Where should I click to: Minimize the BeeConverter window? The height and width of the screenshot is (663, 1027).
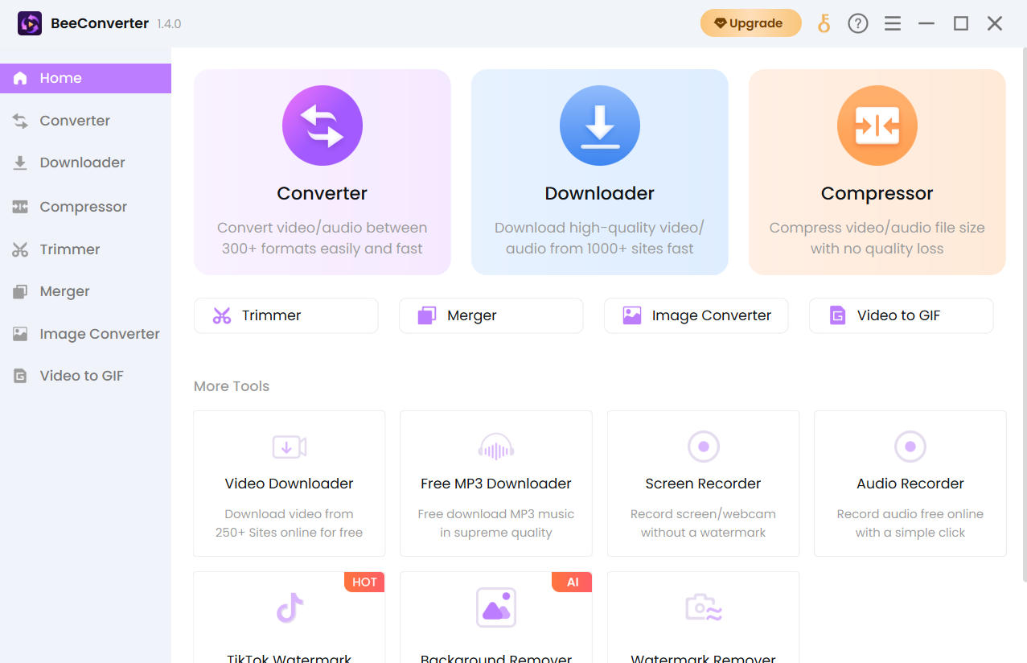tap(926, 23)
